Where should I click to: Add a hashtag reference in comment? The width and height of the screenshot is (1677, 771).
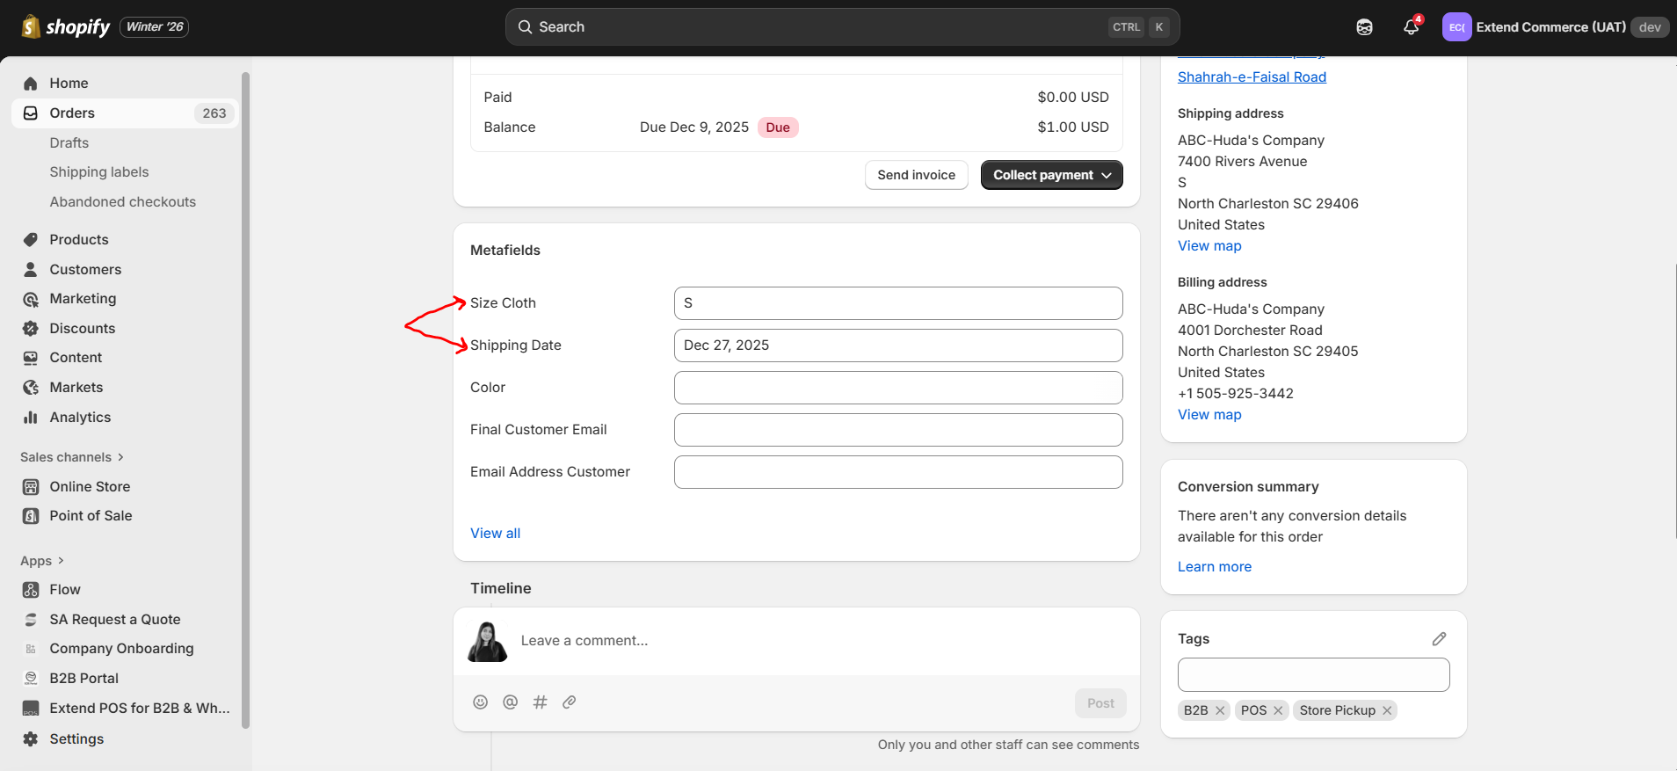point(540,702)
